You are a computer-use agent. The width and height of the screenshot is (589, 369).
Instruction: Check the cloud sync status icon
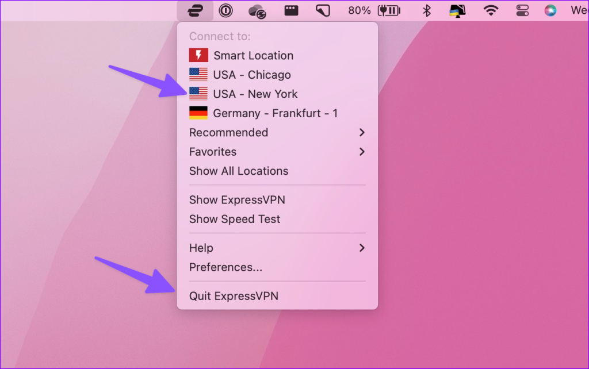(x=257, y=11)
